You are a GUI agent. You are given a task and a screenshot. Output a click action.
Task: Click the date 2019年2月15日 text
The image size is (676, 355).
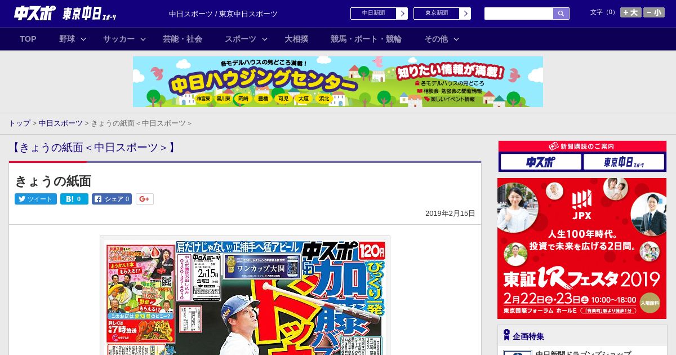pyautogui.click(x=450, y=214)
